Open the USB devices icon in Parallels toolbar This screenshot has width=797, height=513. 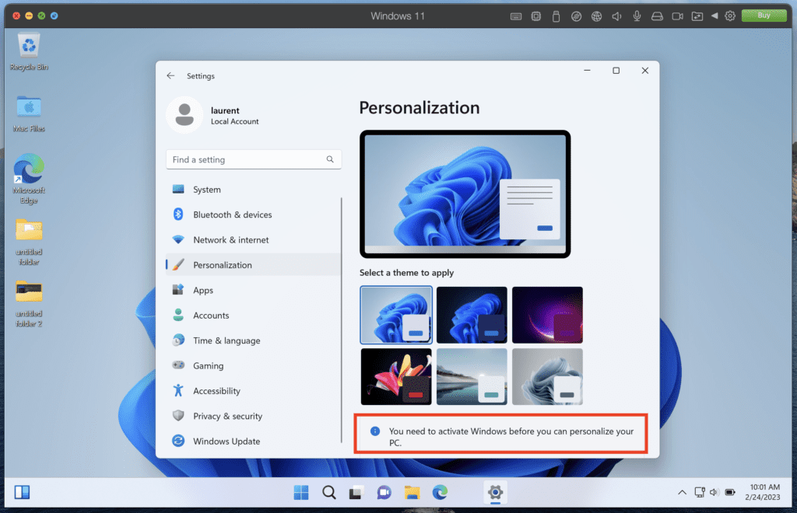[556, 16]
